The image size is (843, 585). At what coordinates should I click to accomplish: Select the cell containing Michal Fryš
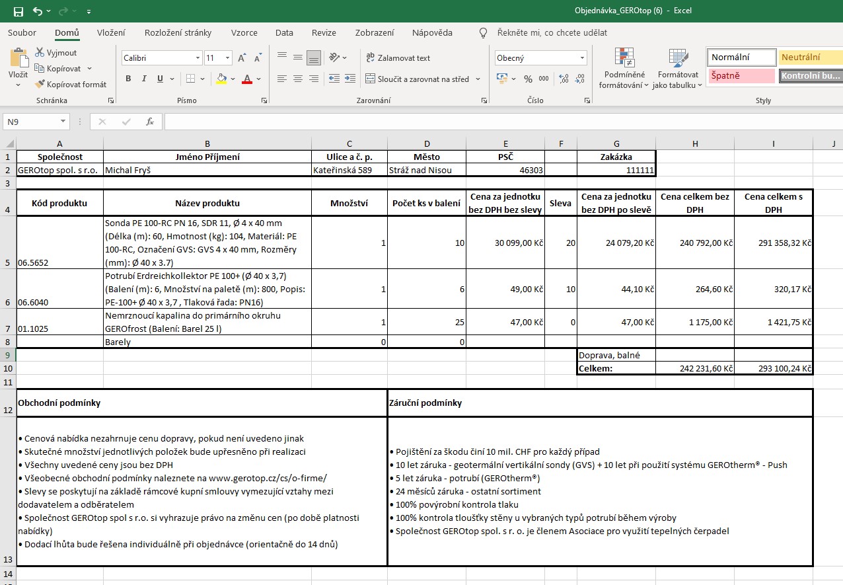207,170
